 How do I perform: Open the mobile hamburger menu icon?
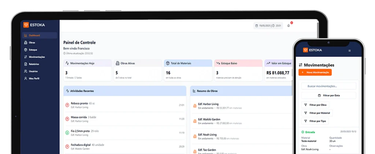[x=349, y=50]
